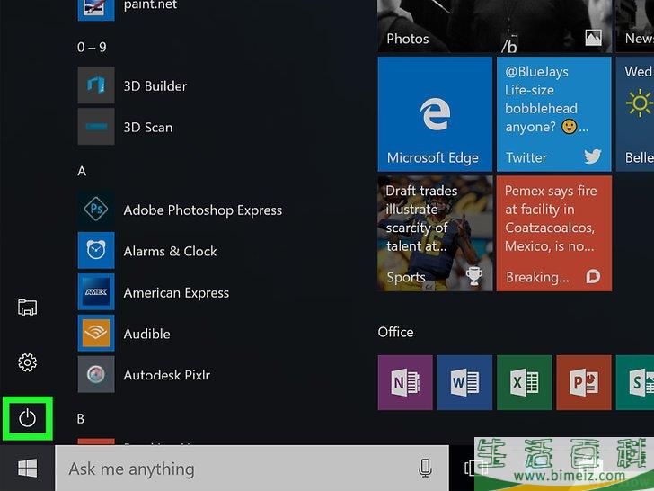Select American Express text
Screen dimensions: 654x491
(x=176, y=292)
